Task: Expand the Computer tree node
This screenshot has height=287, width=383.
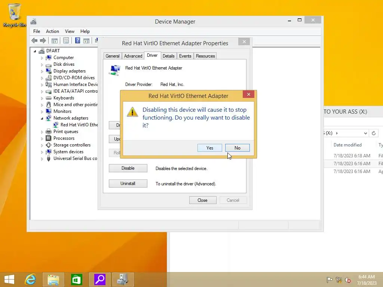Action: [x=42, y=58]
